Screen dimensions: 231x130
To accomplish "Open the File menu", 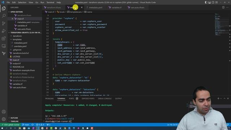I will [8, 3].
